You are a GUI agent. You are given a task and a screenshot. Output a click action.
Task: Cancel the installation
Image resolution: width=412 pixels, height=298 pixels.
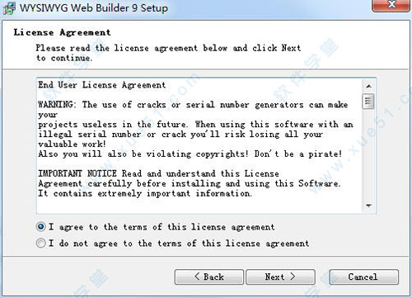[363, 277]
